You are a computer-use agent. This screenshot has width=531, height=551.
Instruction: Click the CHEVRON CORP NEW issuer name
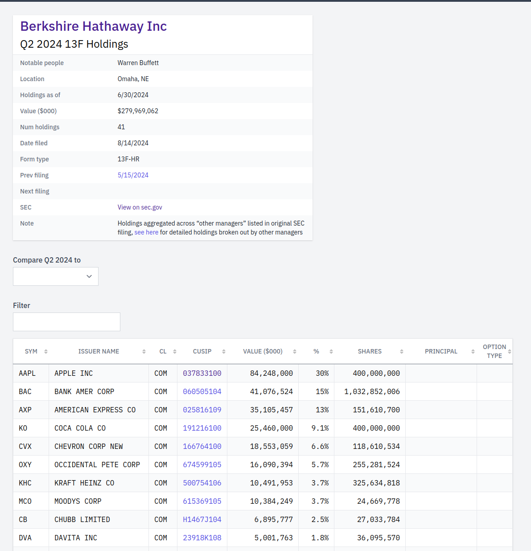pyautogui.click(x=89, y=447)
